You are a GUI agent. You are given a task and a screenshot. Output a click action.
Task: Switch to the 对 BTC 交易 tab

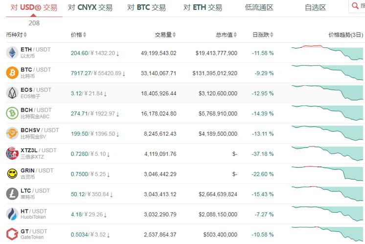coord(146,8)
